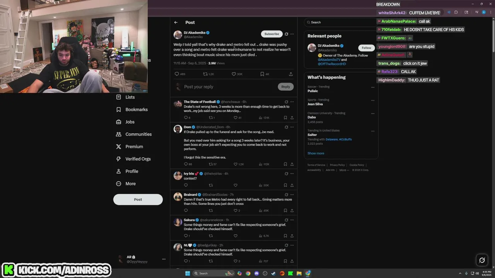
Task: Share Dom's reply
Action: (292, 164)
